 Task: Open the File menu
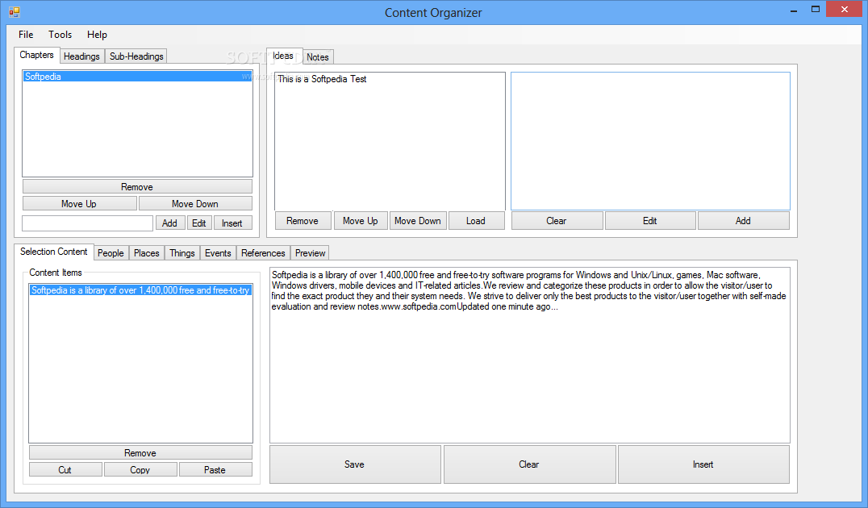coord(26,35)
